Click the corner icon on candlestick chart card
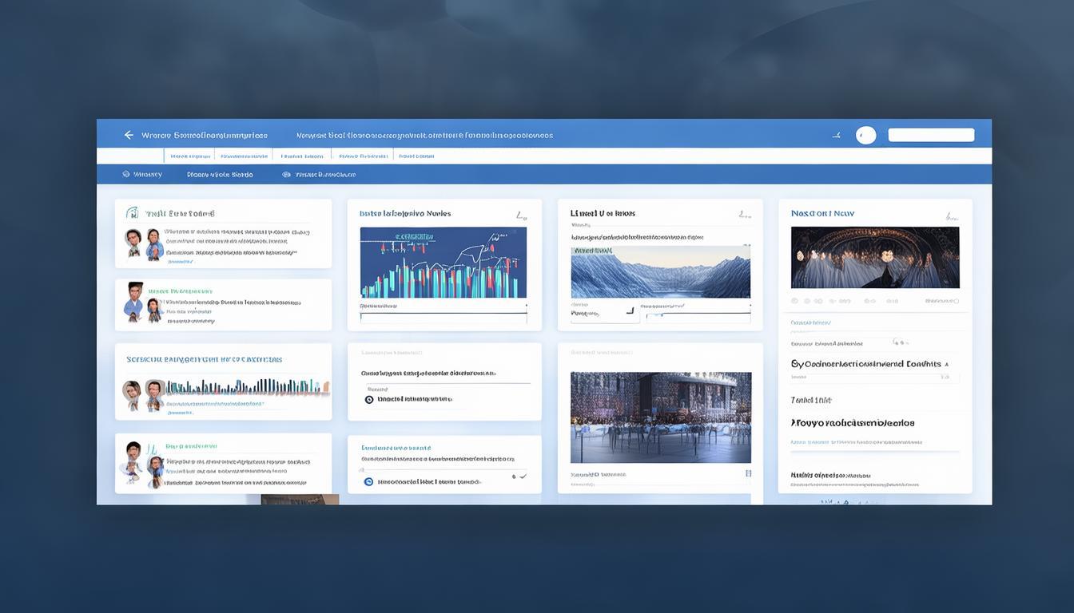 (521, 215)
